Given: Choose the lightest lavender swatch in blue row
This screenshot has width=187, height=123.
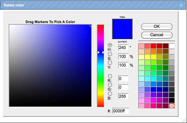Looking at the screenshot, I should [141, 90].
